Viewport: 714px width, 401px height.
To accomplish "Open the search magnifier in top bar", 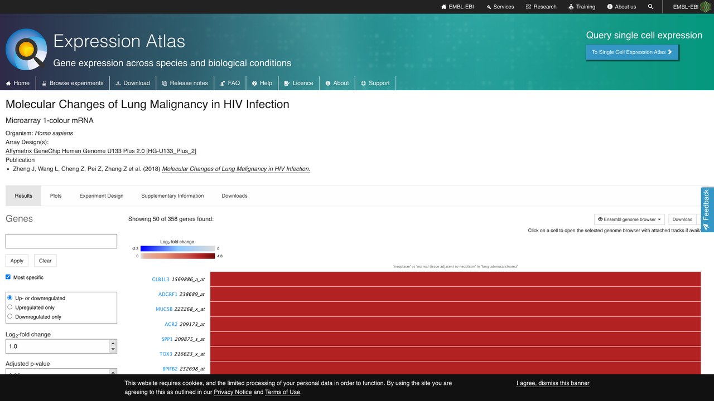I will point(650,7).
